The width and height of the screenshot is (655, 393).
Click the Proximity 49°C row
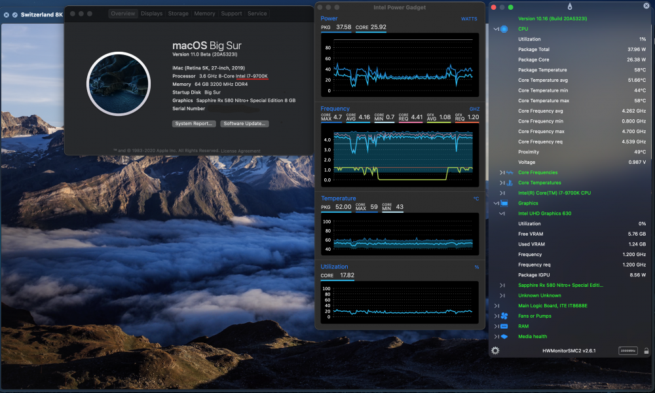click(x=582, y=152)
